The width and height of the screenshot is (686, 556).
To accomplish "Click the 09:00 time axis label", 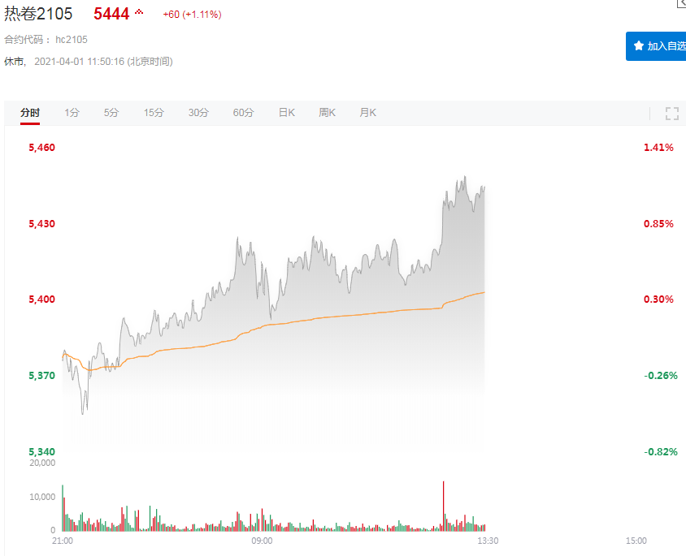I will tap(262, 541).
